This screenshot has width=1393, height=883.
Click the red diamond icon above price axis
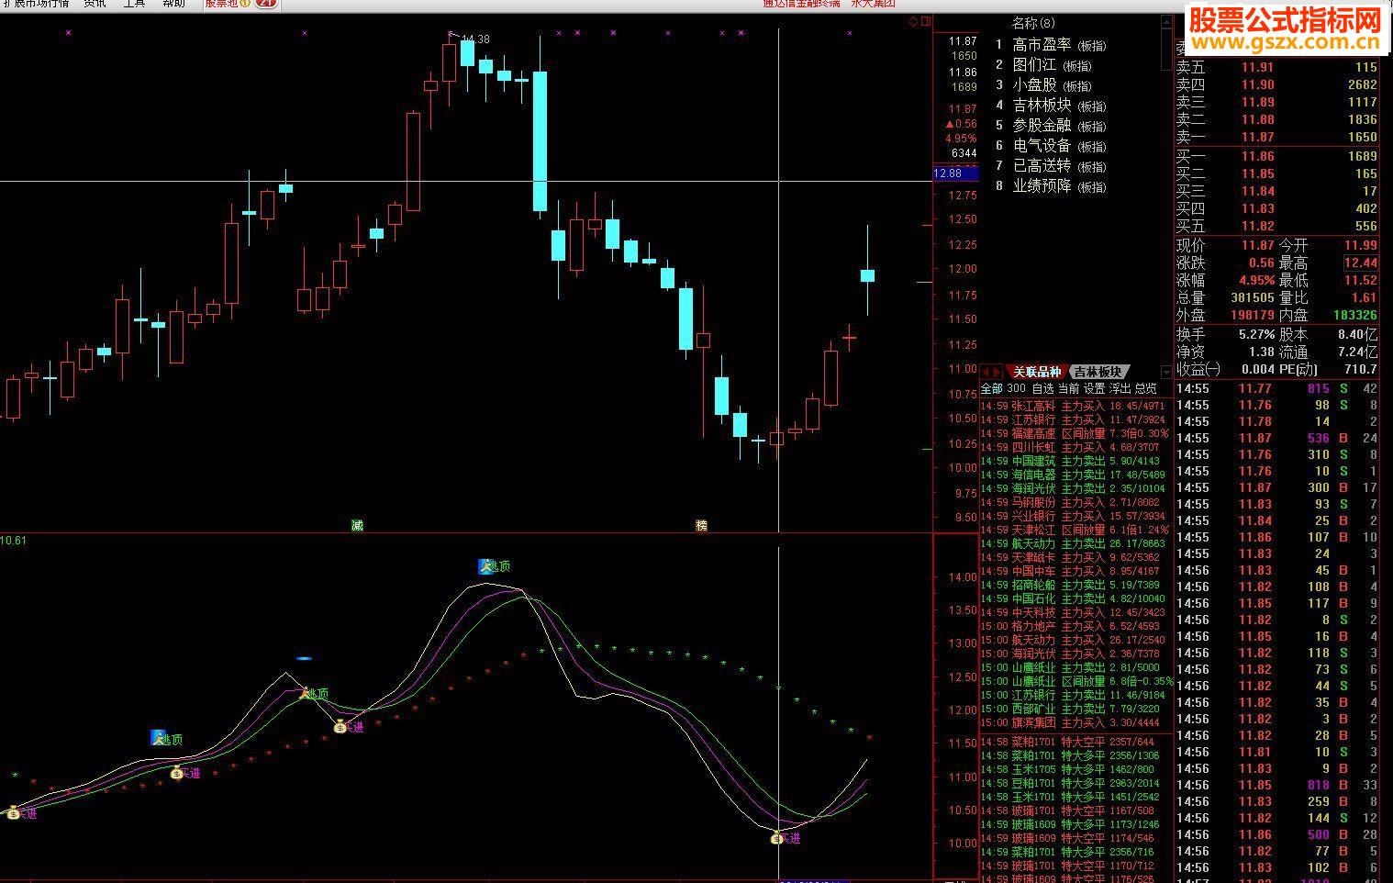(x=913, y=21)
